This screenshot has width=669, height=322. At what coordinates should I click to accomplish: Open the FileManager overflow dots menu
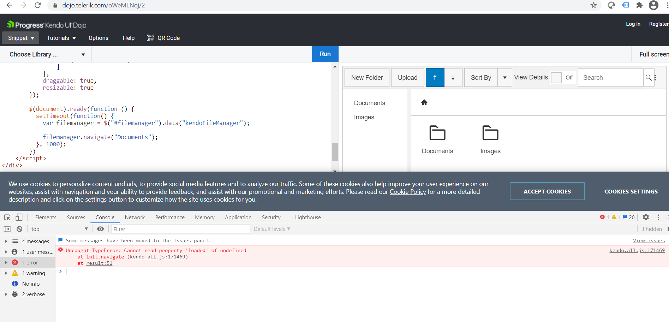655,78
